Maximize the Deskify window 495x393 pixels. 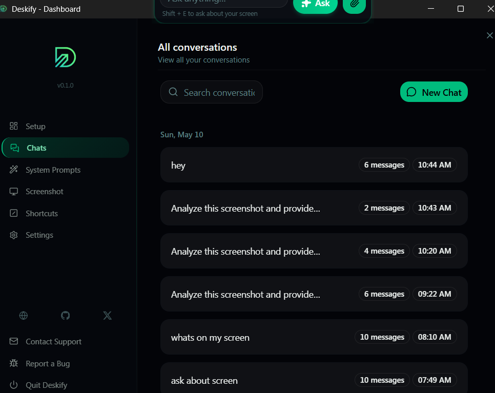tap(461, 9)
